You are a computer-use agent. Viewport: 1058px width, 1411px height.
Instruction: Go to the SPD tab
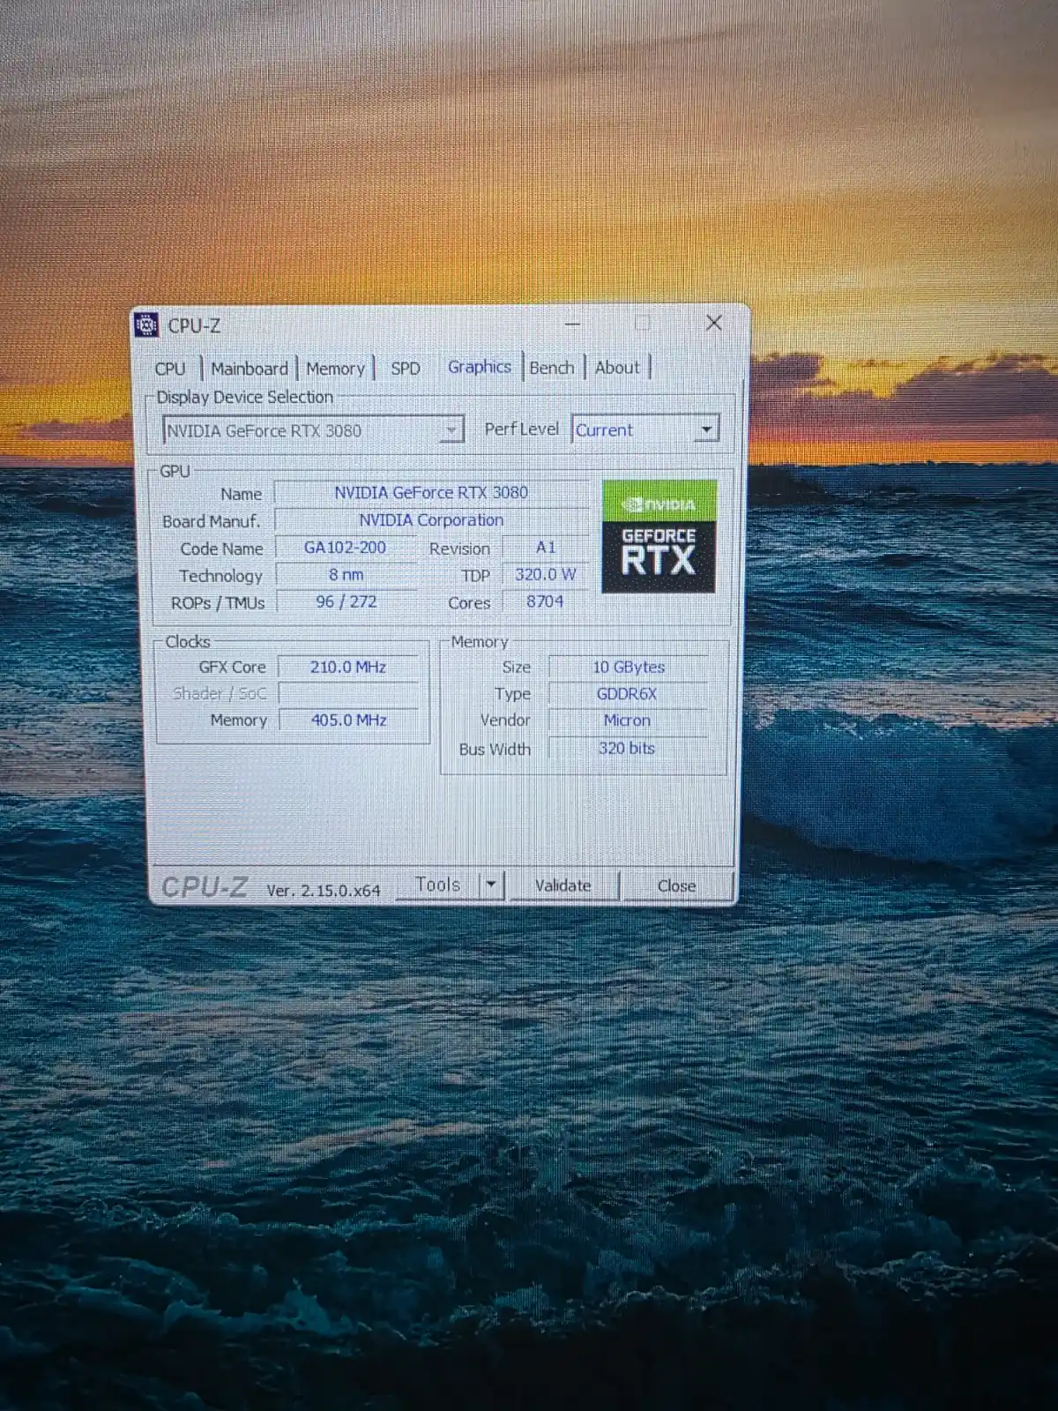coord(406,369)
